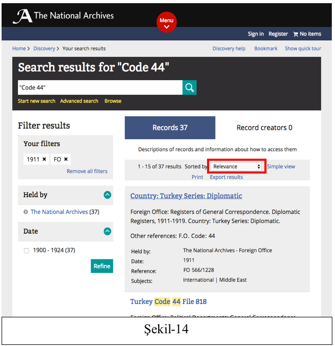Switch to Simple view
The width and height of the screenshot is (335, 346).
[281, 167]
